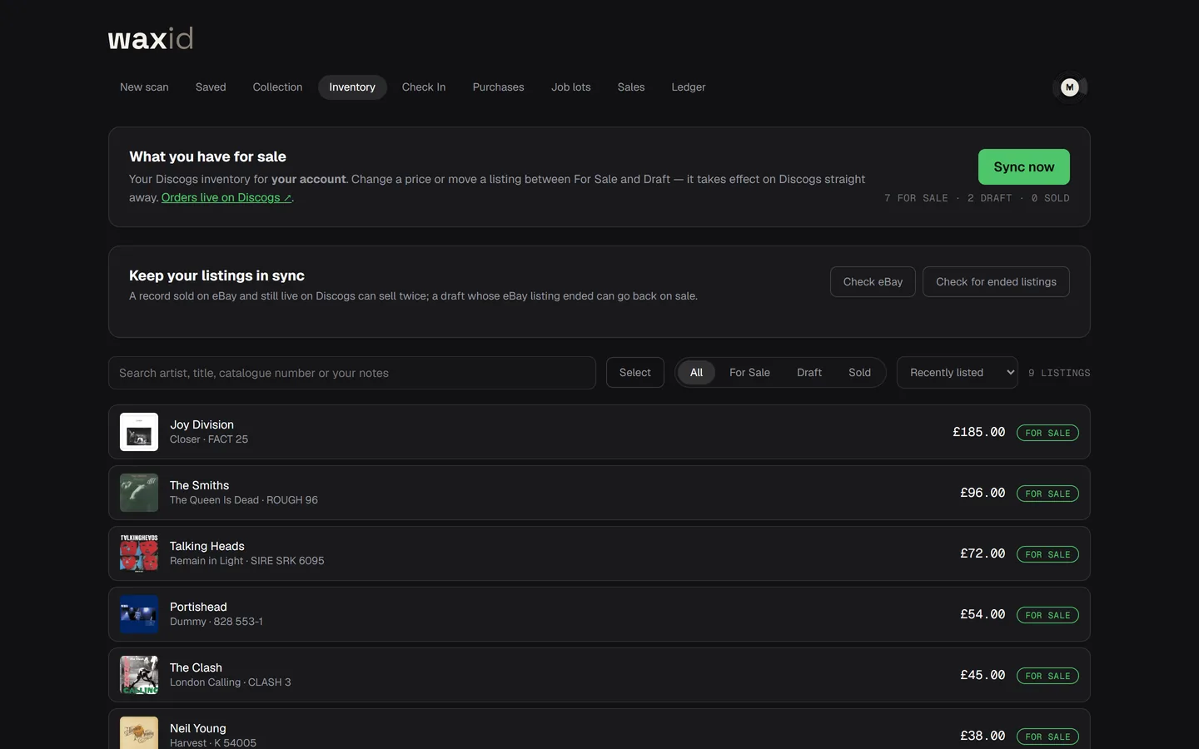Screen dimensions: 1199x749
Task: Click the FOR SALE badge on The Clash
Action: [x=1047, y=676]
